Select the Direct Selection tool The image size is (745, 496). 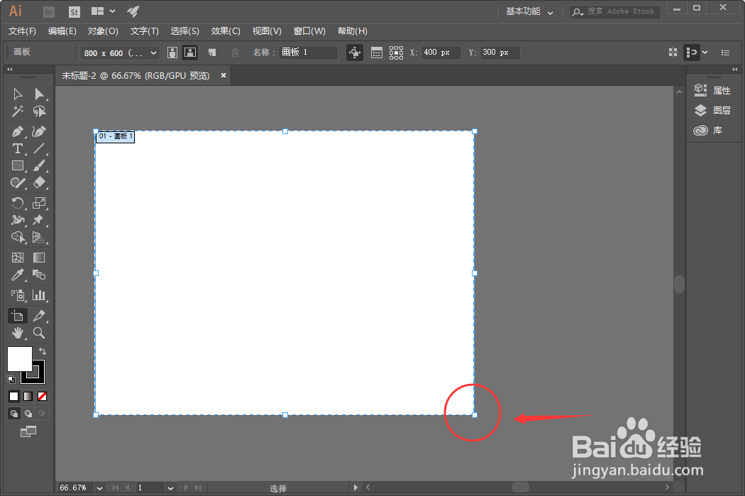click(x=39, y=94)
